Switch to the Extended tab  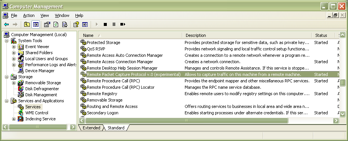coord(91,128)
